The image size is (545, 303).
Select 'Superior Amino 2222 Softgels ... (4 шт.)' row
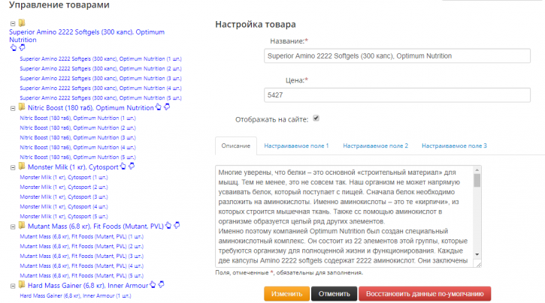101,88
